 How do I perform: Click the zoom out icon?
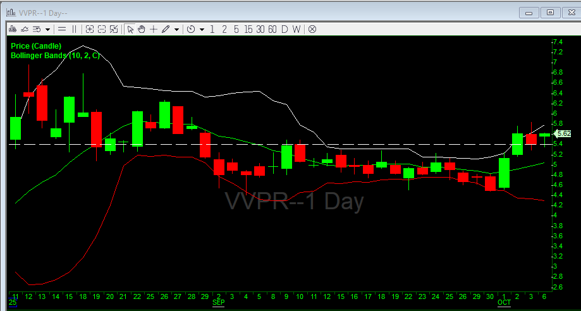click(102, 29)
